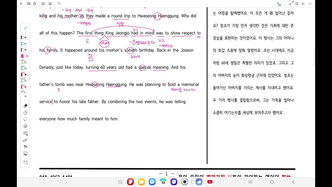Screen dimensions: 332x187
Task: Tap the recent apps navigation button
Action: (250, 182)
